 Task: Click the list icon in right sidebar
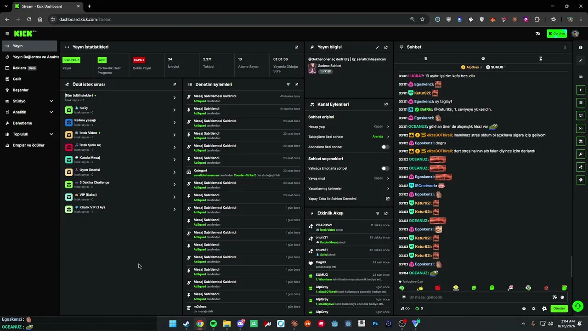click(x=581, y=103)
